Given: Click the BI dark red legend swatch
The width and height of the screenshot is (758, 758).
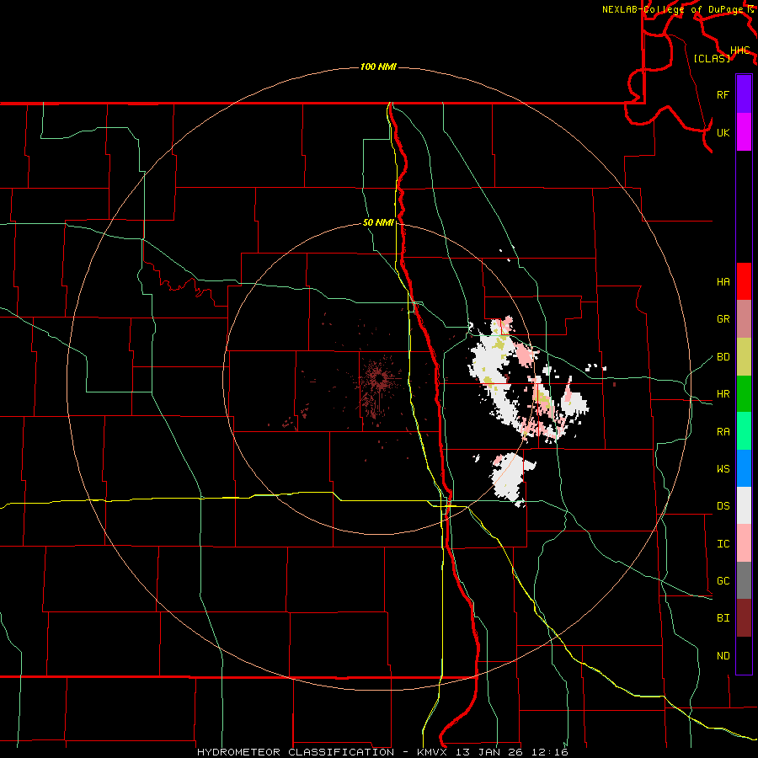Looking at the screenshot, I should 744,618.
